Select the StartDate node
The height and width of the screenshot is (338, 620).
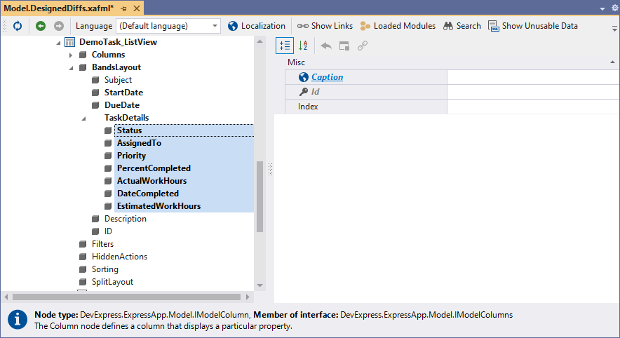coord(123,93)
